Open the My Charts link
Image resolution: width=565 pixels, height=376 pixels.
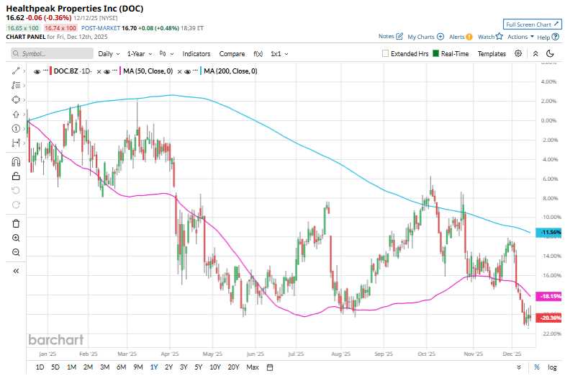[x=425, y=36]
